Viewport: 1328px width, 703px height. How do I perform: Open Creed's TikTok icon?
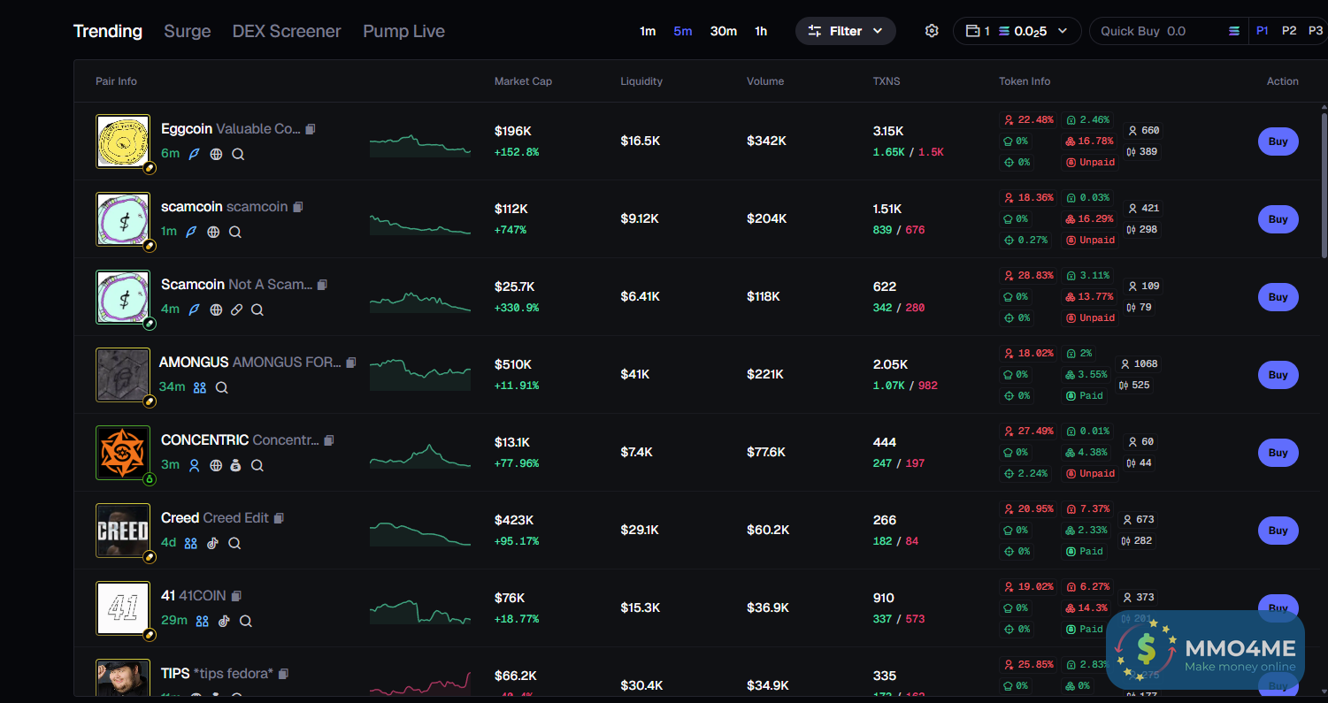(x=212, y=543)
